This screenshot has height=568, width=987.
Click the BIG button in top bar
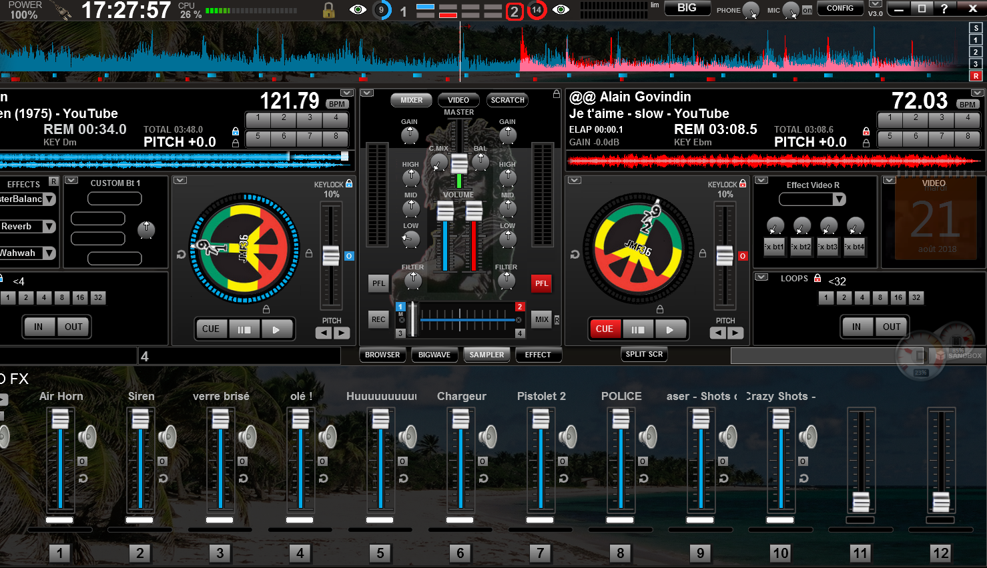687,8
